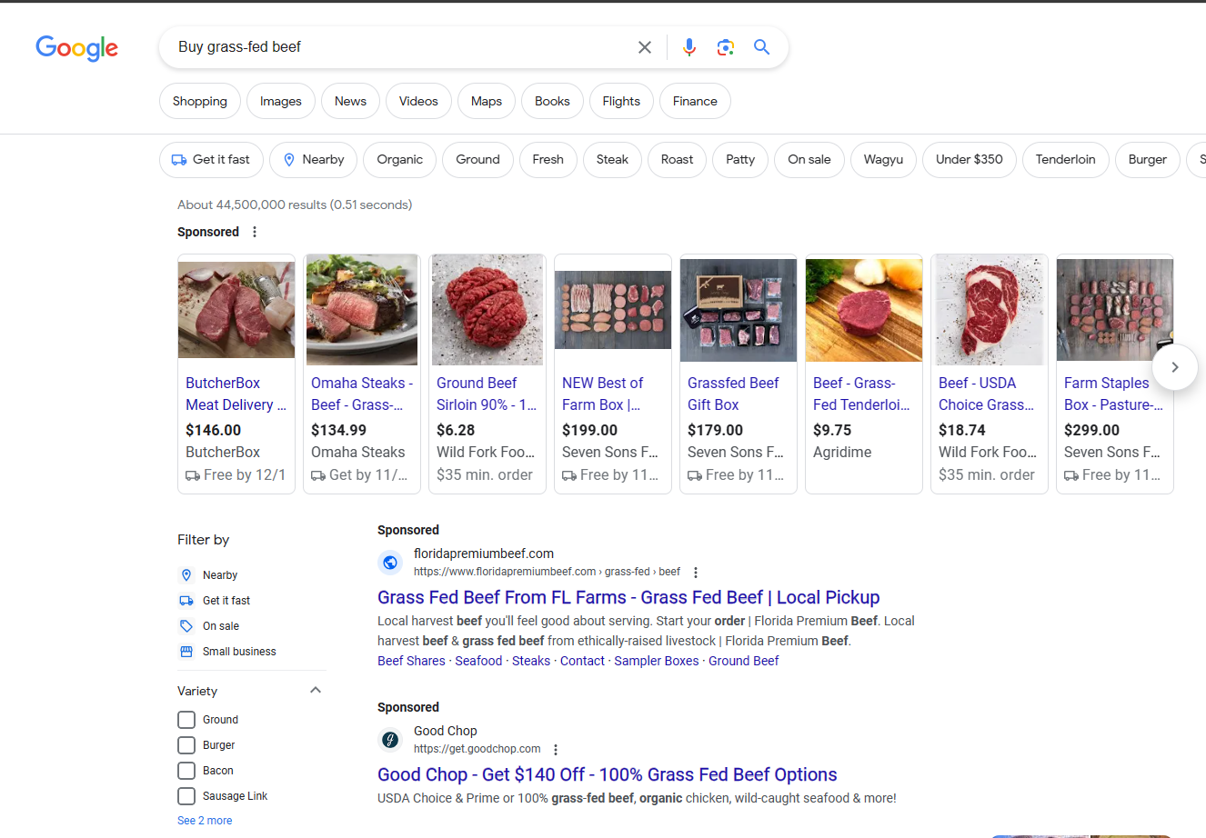Image resolution: width=1206 pixels, height=838 pixels.
Task: Expand variety list with See 2 more
Action: [205, 821]
